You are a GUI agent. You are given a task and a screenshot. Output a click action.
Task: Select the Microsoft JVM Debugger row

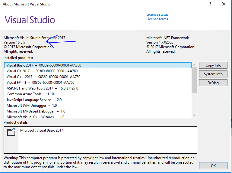pyautogui.click(x=98, y=106)
